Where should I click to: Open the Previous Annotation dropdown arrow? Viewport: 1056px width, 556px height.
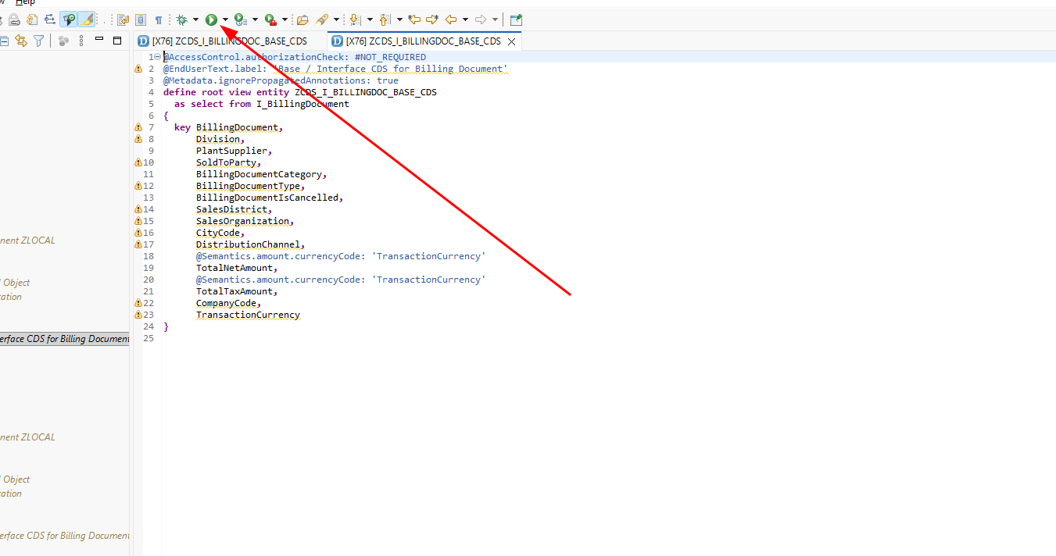pos(399,20)
